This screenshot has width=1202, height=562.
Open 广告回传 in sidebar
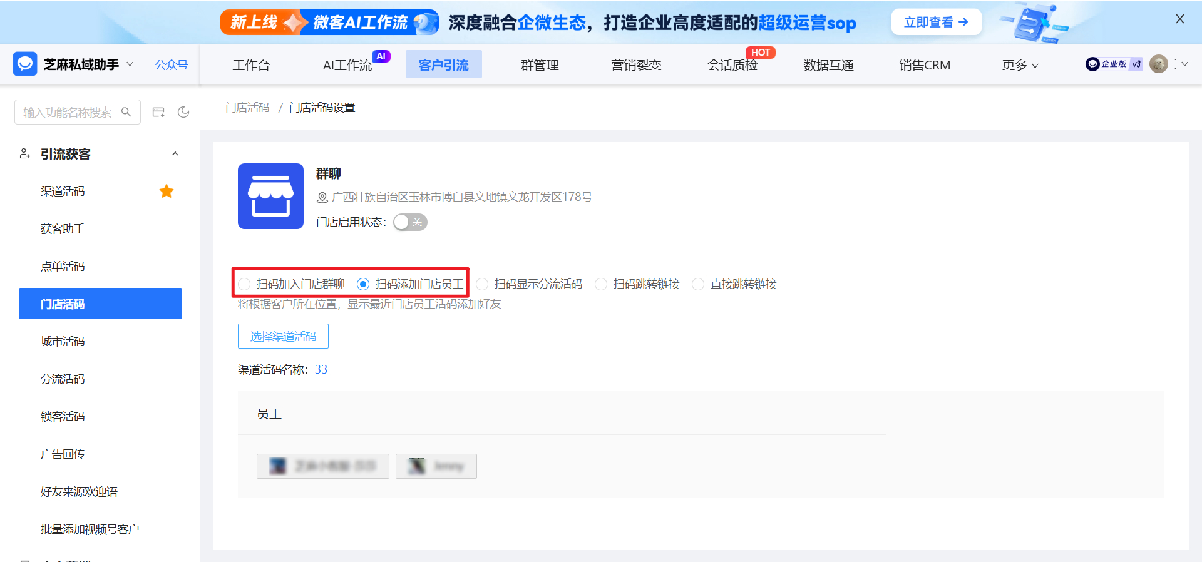[x=63, y=454]
